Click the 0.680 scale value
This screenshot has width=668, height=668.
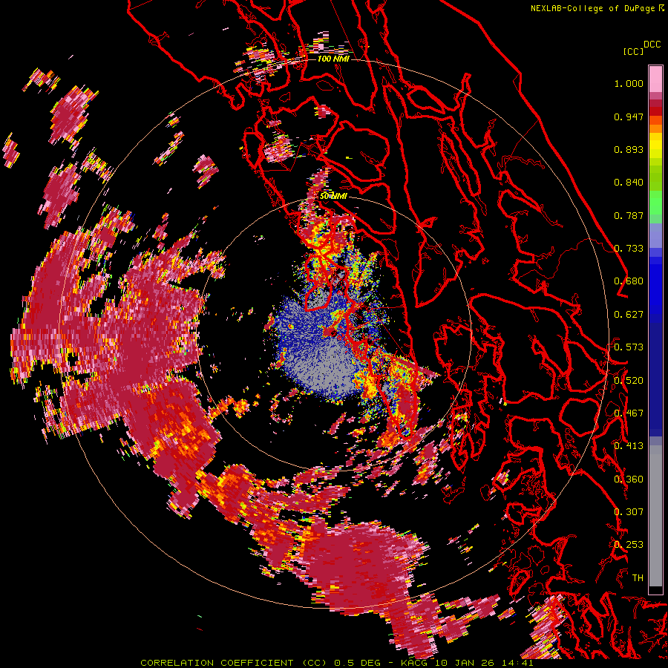coord(629,281)
